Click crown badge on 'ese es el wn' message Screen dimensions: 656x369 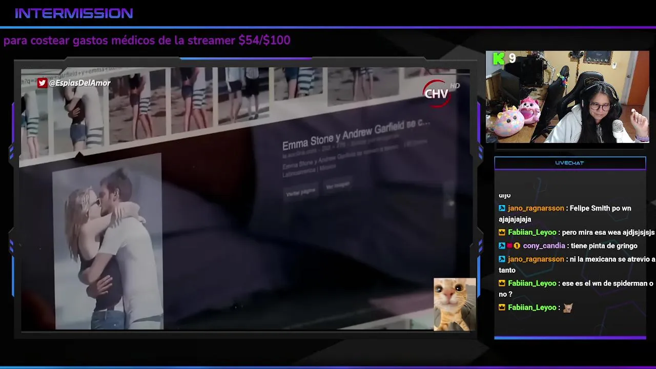(502, 283)
